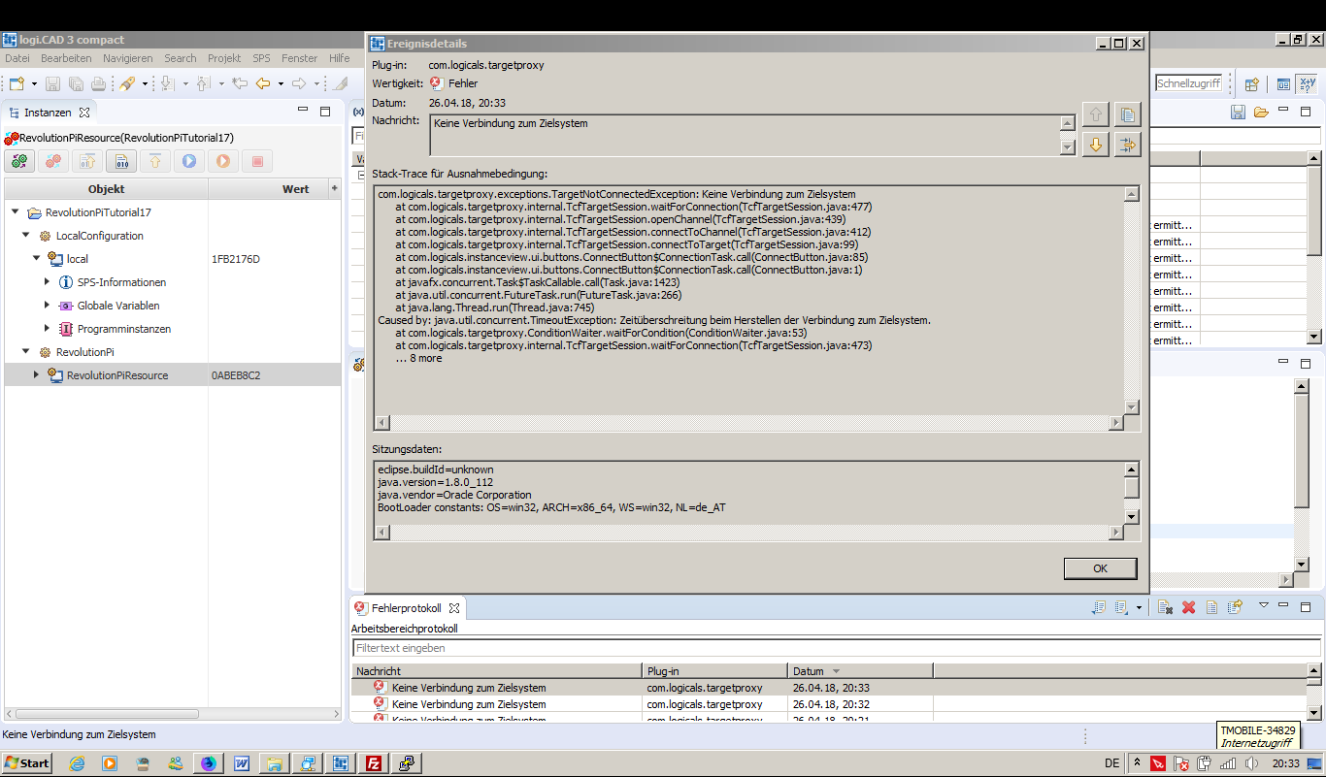Add column with plus in Instanzen header

point(335,188)
